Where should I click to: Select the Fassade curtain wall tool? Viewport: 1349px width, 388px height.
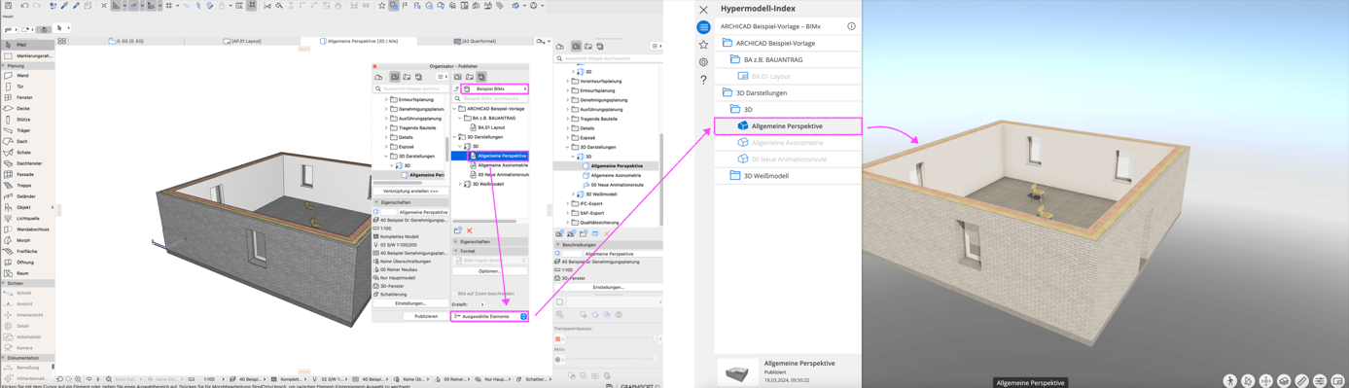27,174
